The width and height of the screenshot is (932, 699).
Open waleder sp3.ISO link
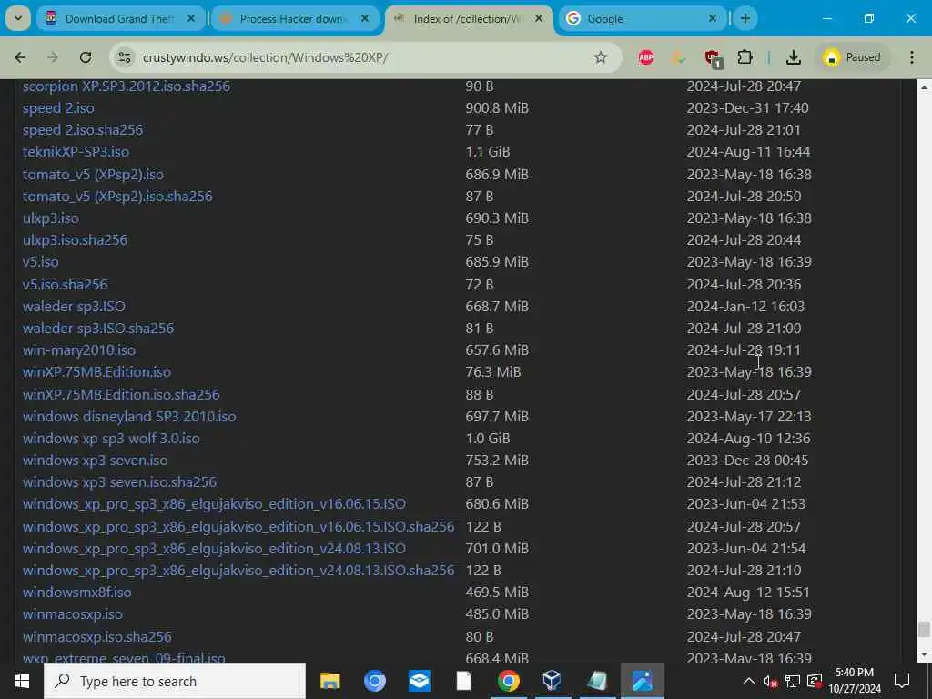coord(74,306)
